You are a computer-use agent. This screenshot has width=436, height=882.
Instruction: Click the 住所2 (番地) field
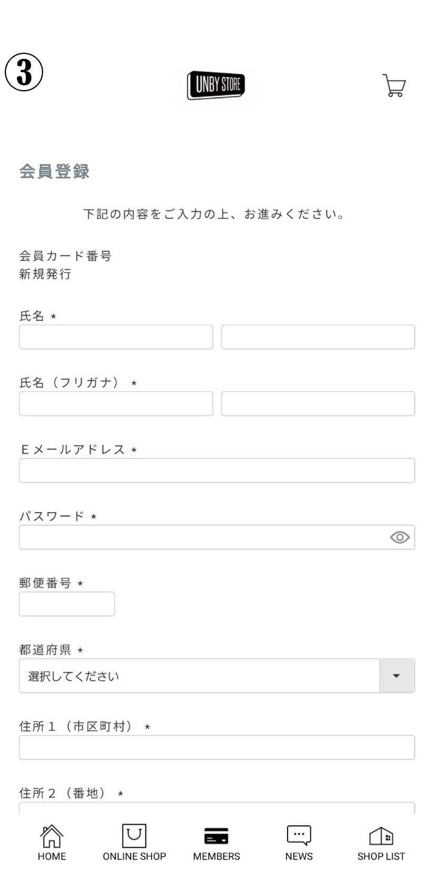click(x=217, y=808)
